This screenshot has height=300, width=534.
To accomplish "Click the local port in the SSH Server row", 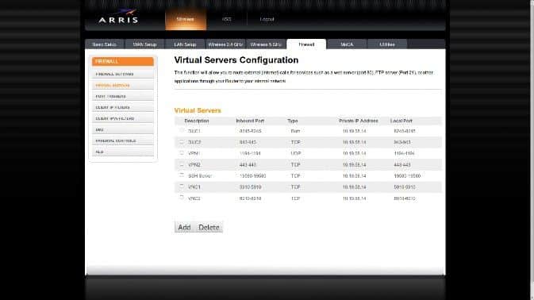I will (407, 176).
